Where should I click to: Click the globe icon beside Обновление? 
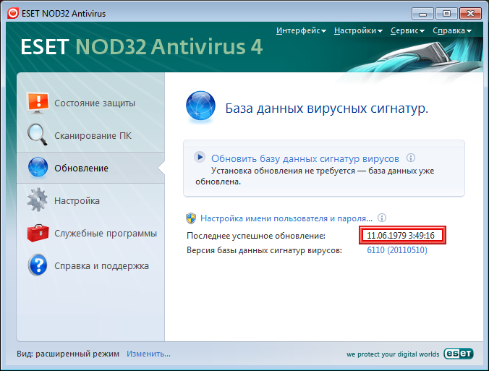(38, 167)
